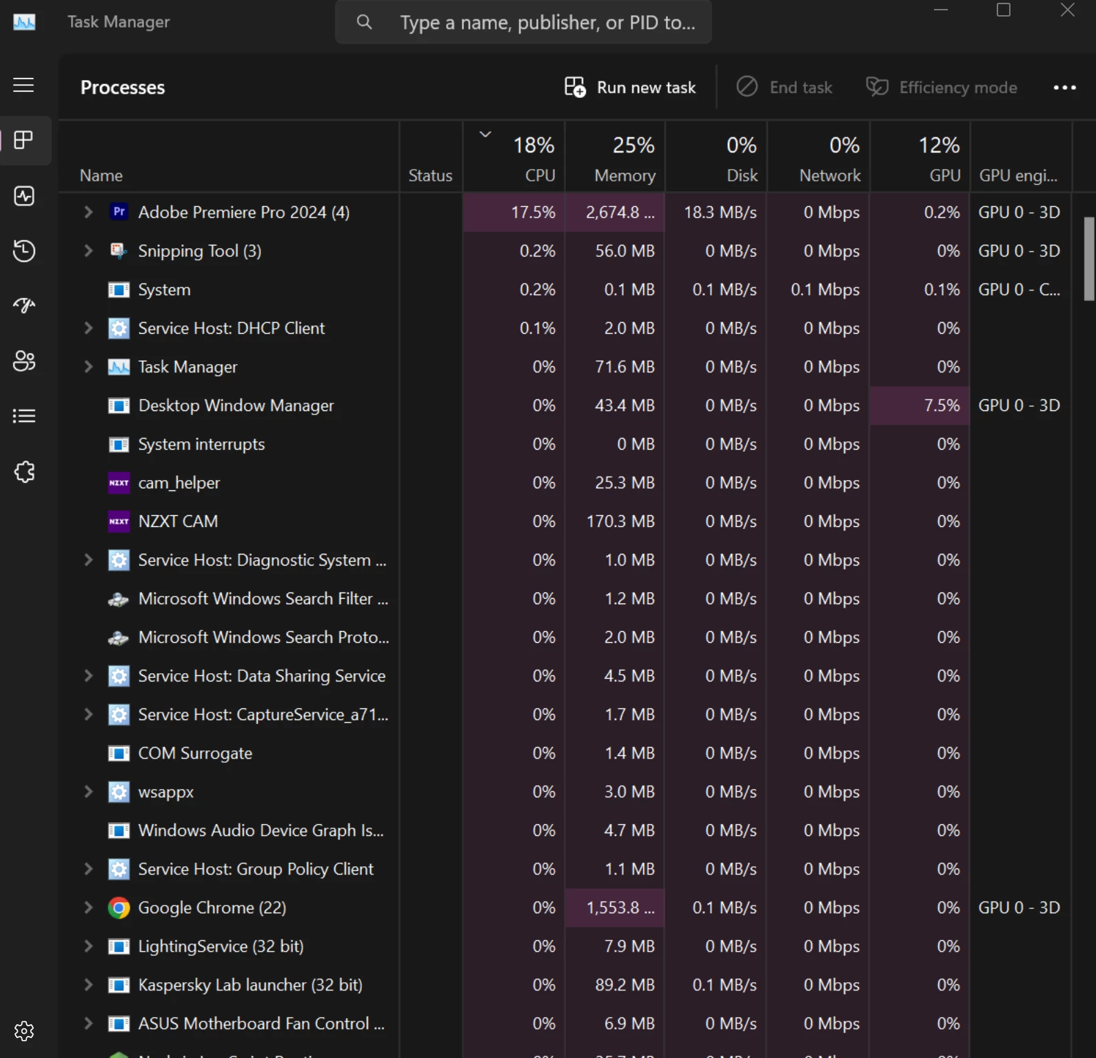The width and height of the screenshot is (1096, 1058).
Task: Click the Task Manager title bar icon
Action: tap(24, 22)
